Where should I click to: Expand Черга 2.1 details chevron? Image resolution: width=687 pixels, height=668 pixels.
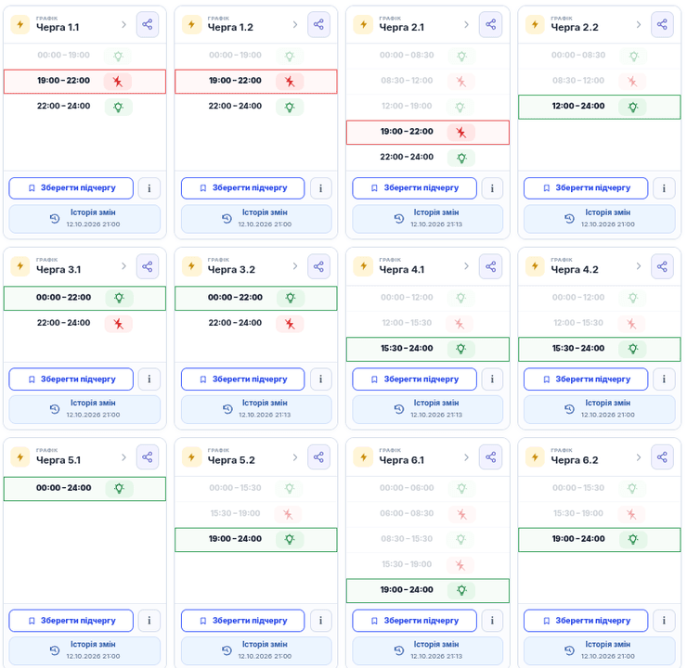click(467, 24)
